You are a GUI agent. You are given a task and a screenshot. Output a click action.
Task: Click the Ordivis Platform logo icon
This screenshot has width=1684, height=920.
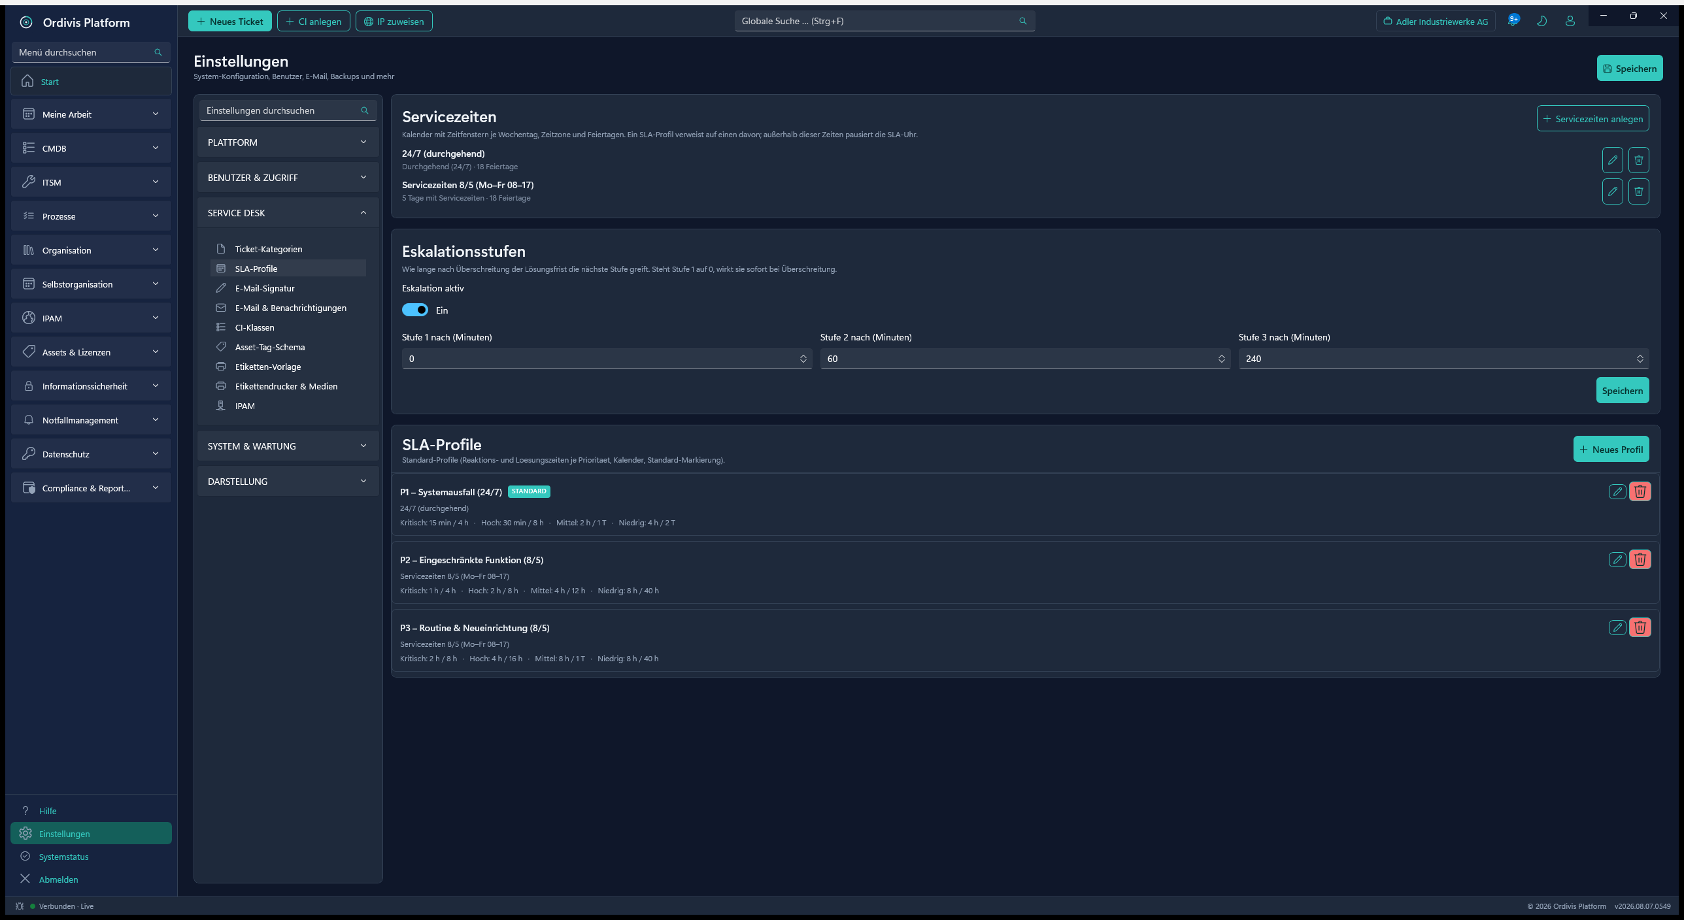26,22
